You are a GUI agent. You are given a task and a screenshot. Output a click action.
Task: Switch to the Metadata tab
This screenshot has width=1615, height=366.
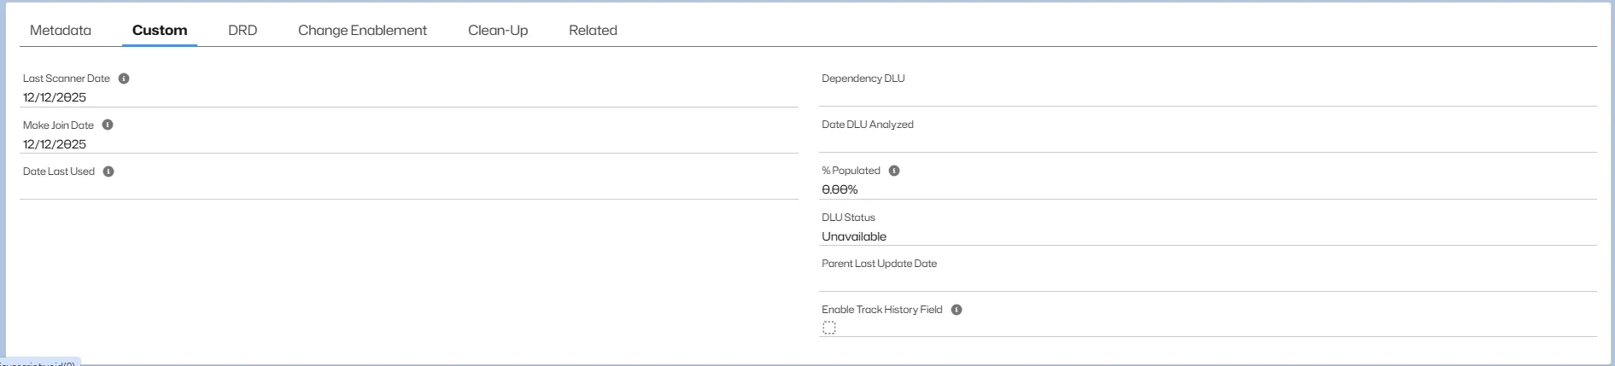[61, 31]
